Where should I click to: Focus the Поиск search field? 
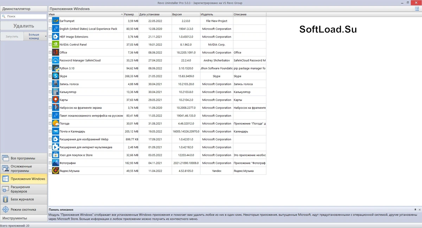[24, 16]
